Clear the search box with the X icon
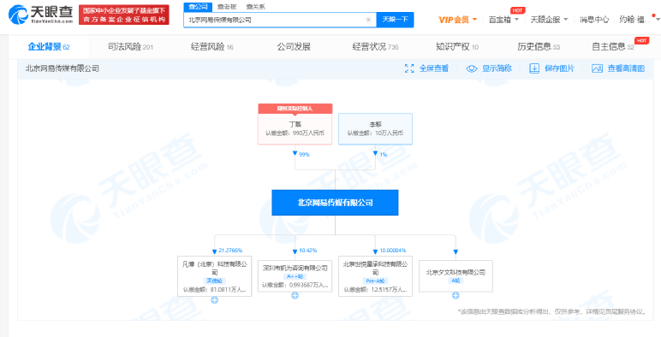The width and height of the screenshot is (661, 337). tap(368, 20)
